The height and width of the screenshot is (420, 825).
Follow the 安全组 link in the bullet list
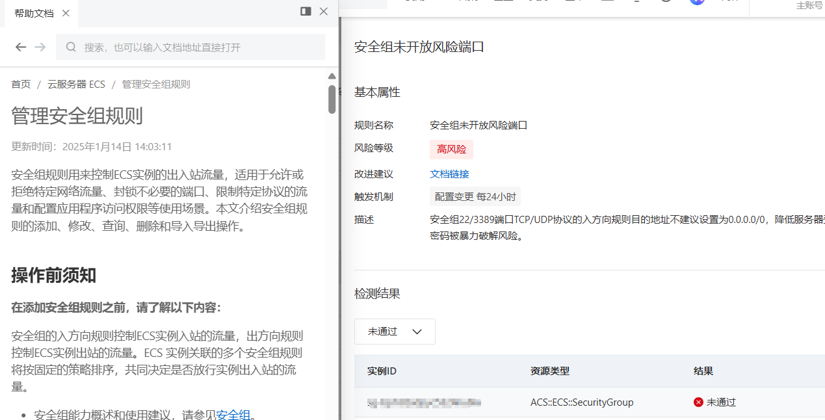pyautogui.click(x=233, y=414)
